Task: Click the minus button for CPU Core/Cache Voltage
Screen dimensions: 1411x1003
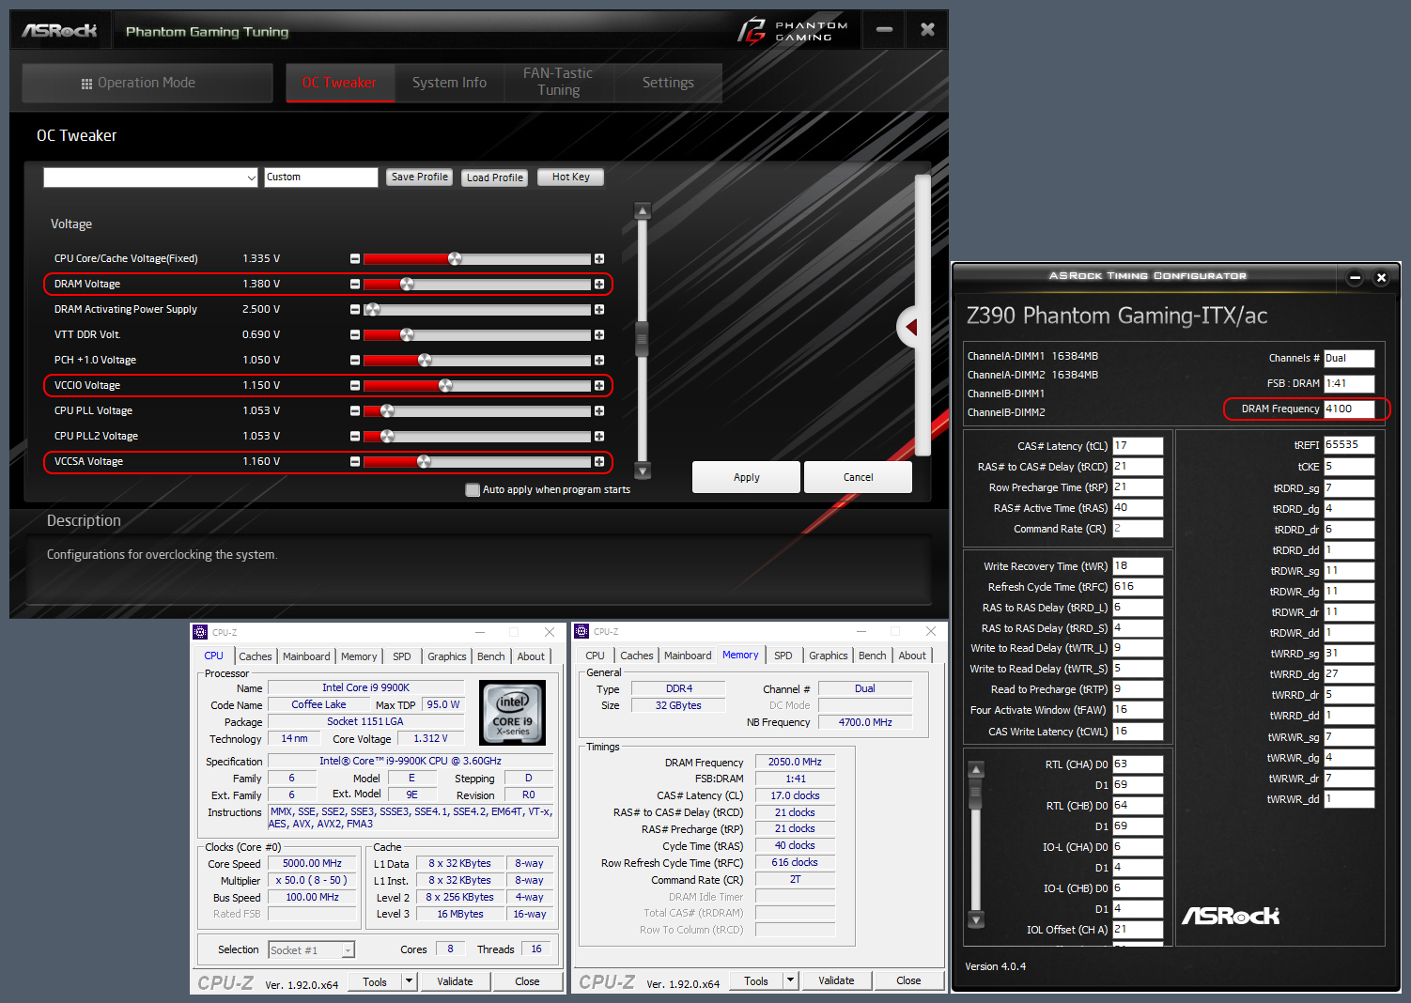Action: coord(355,259)
